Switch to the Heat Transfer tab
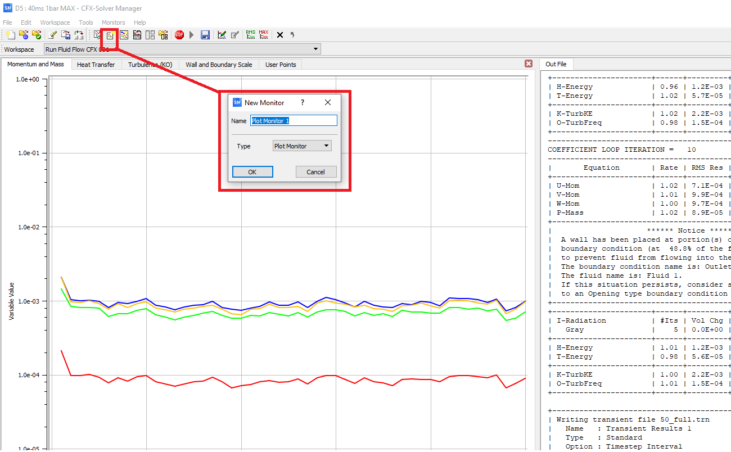731x452 pixels. click(96, 64)
